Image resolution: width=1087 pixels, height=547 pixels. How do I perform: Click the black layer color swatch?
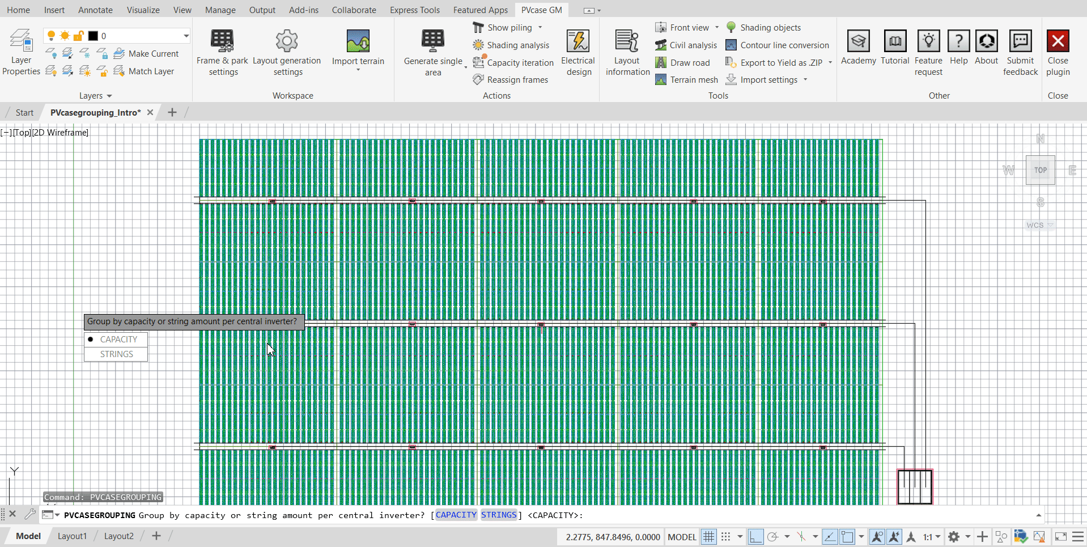coord(93,36)
